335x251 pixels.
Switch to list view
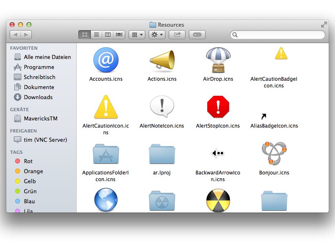(x=96, y=35)
